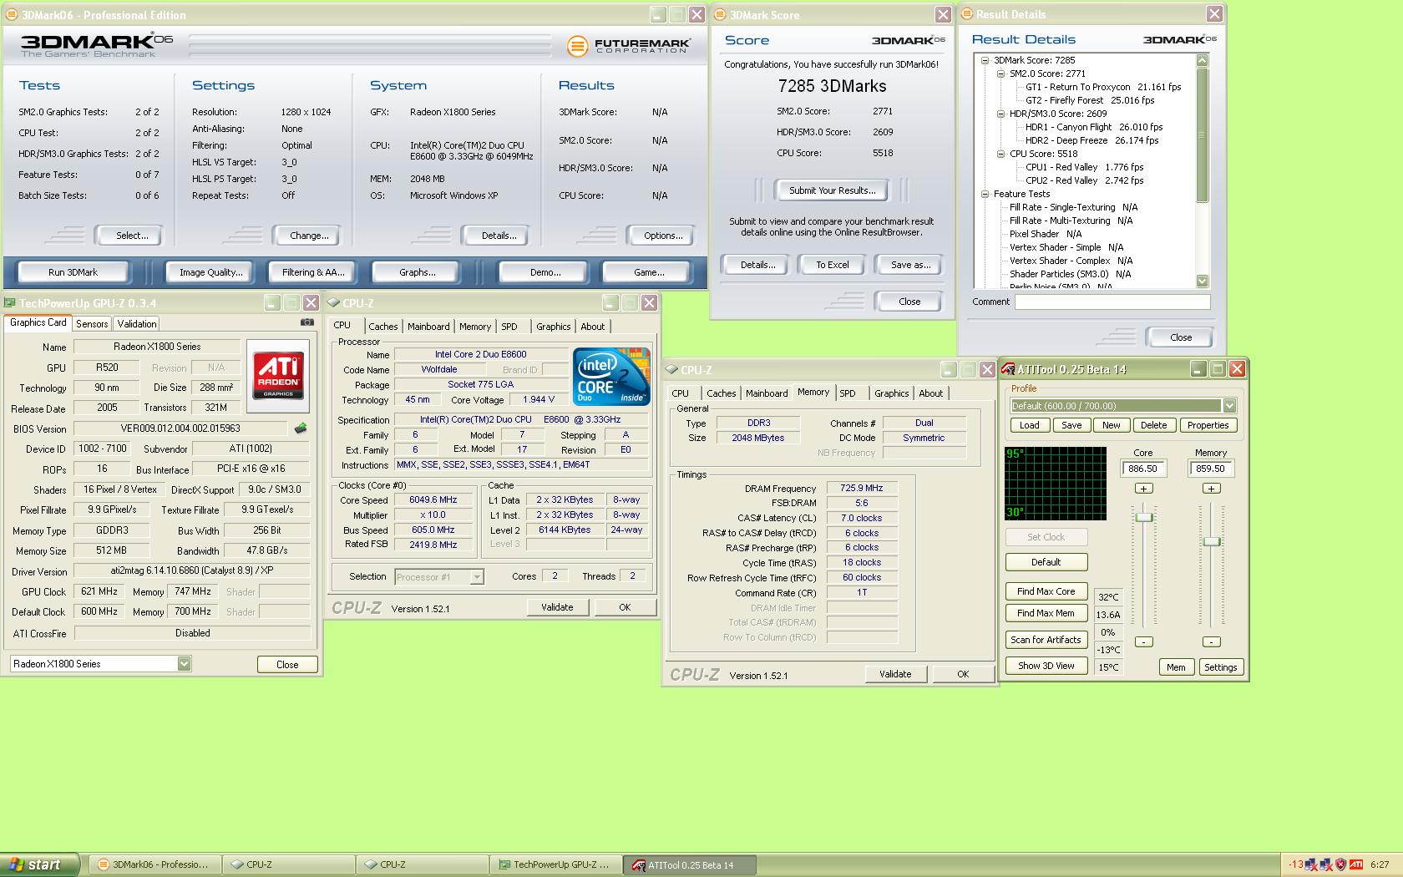Click the Windows start button
The image size is (1403, 877).
40,864
